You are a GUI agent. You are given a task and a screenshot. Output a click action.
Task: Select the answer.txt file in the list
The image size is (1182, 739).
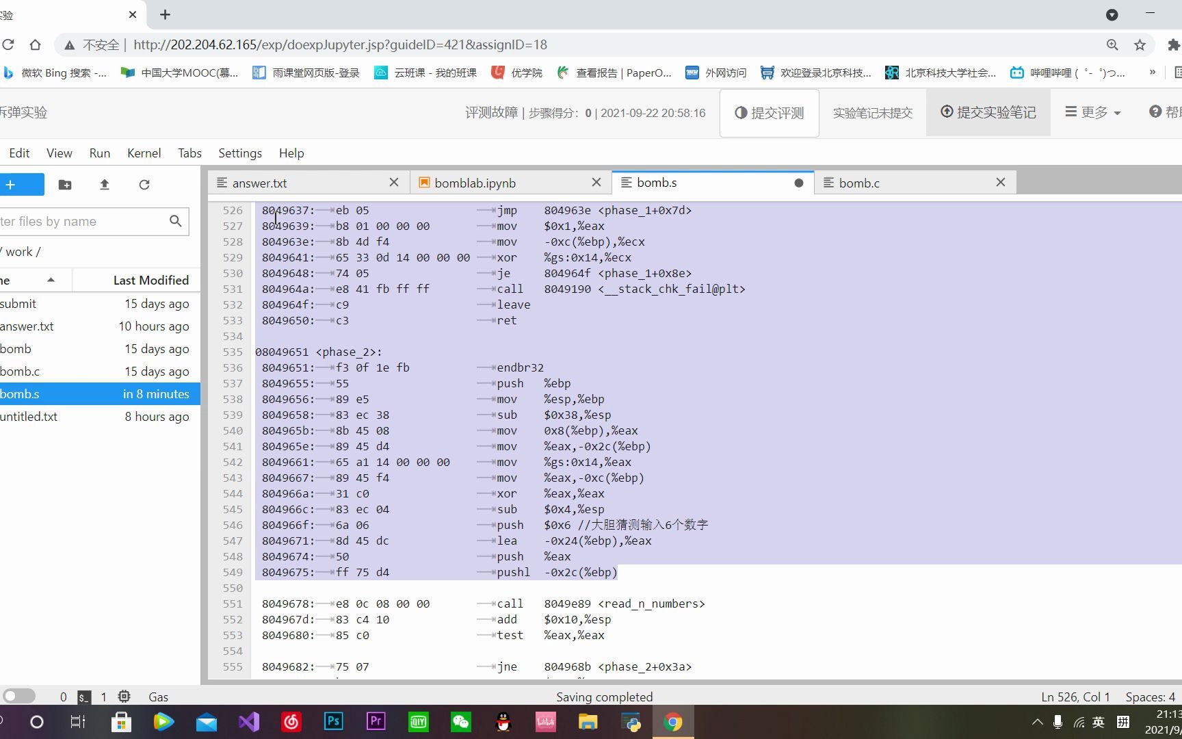[x=100, y=326]
